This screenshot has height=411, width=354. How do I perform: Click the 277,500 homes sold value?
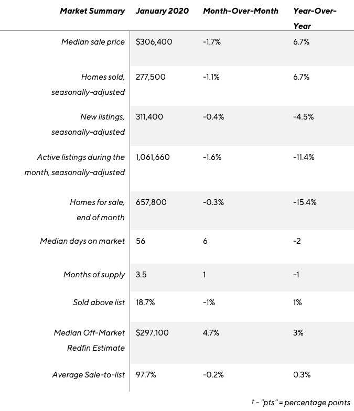click(x=151, y=77)
